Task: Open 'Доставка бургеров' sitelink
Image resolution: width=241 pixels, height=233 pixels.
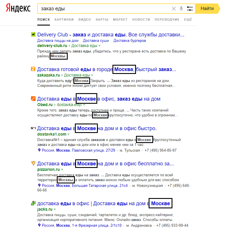Action: coord(130,41)
